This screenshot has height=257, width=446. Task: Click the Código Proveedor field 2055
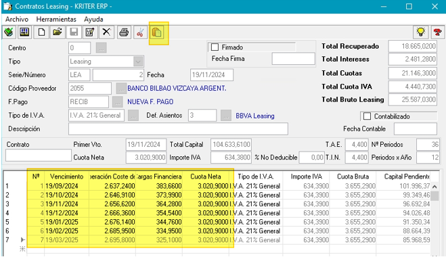pos(89,89)
